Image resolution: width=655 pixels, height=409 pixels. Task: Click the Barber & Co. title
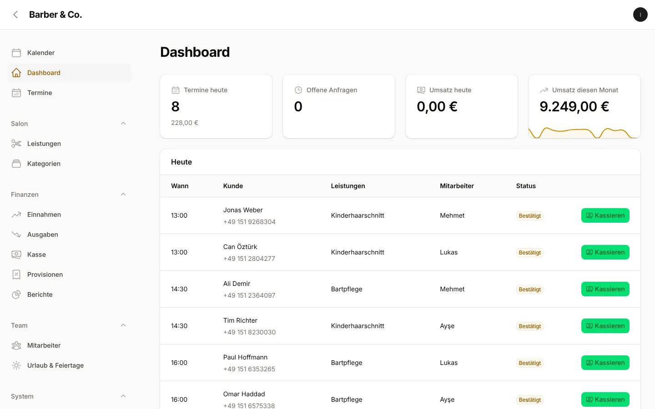(x=55, y=15)
